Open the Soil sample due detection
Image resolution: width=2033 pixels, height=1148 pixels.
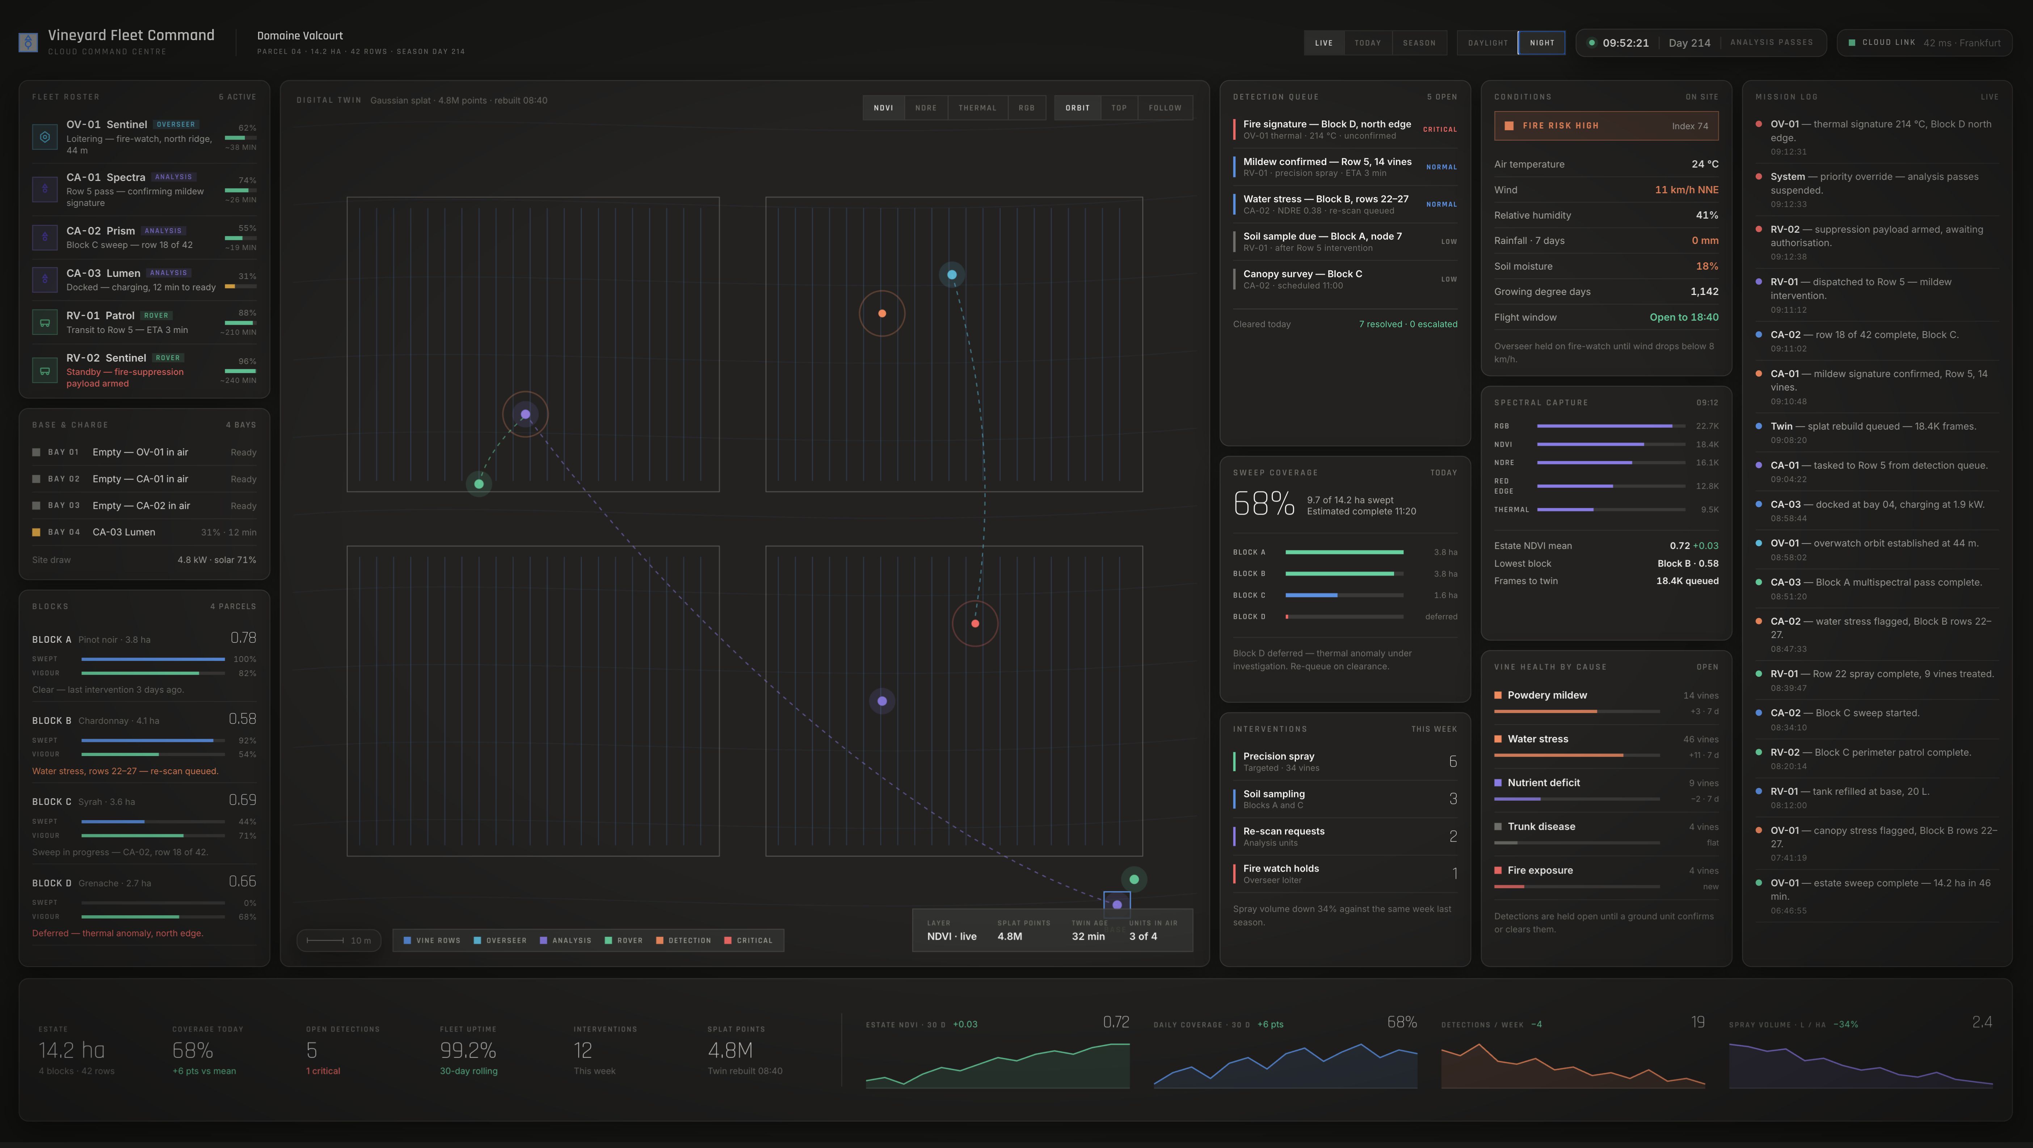pyautogui.click(x=1345, y=241)
